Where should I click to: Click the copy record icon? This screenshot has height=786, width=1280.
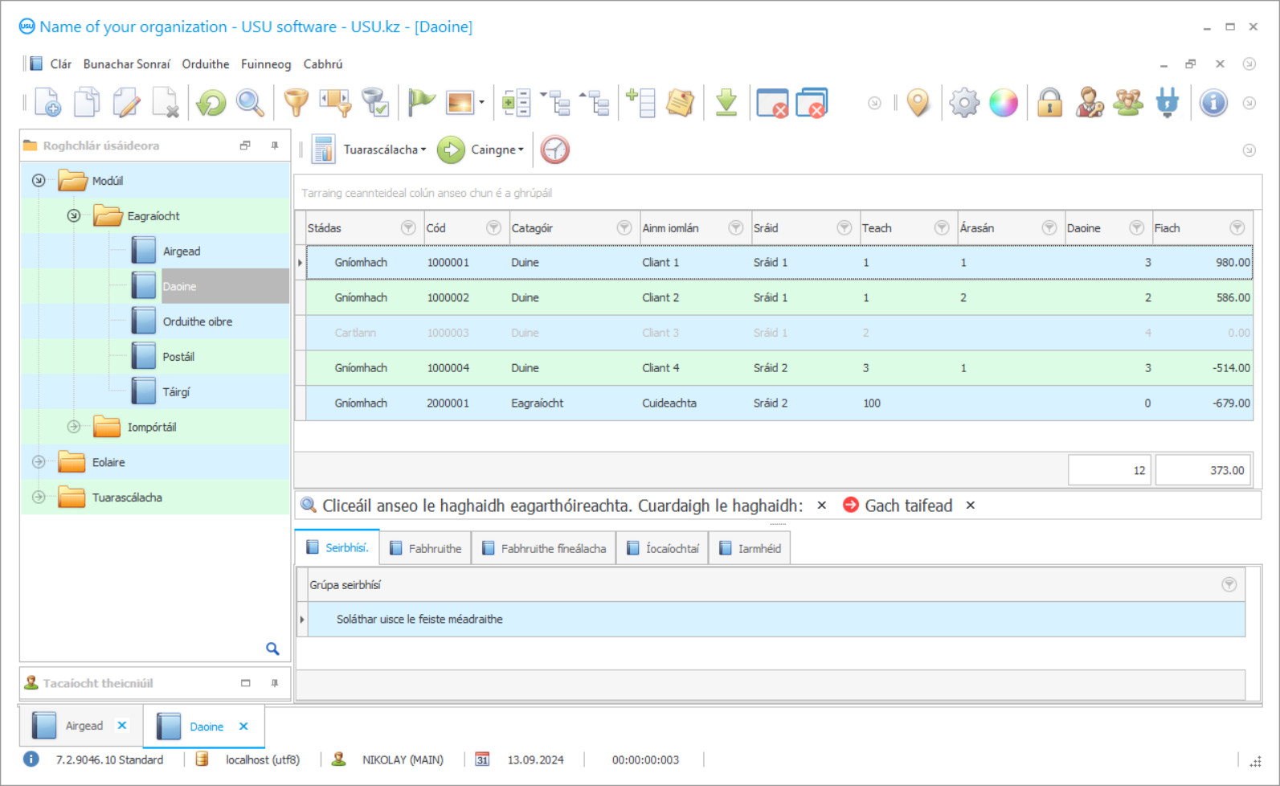click(87, 103)
